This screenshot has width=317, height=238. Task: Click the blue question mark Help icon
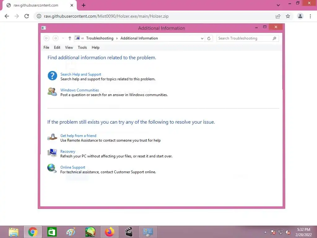point(52,76)
